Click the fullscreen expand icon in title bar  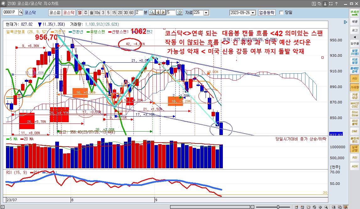point(330,4)
